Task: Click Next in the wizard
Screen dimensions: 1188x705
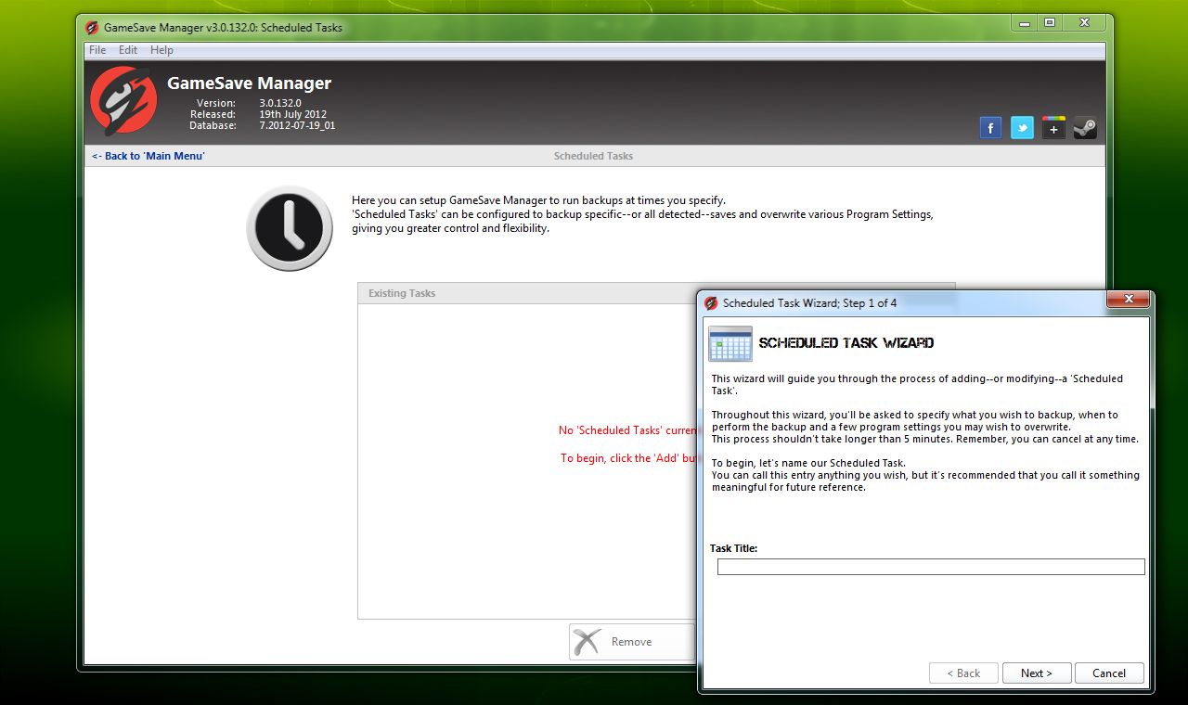Action: (x=1037, y=673)
